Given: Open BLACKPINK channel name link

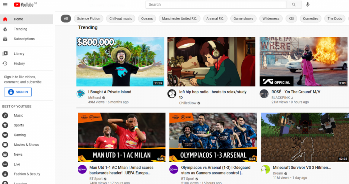Looking at the screenshot, I should tap(281, 98).
